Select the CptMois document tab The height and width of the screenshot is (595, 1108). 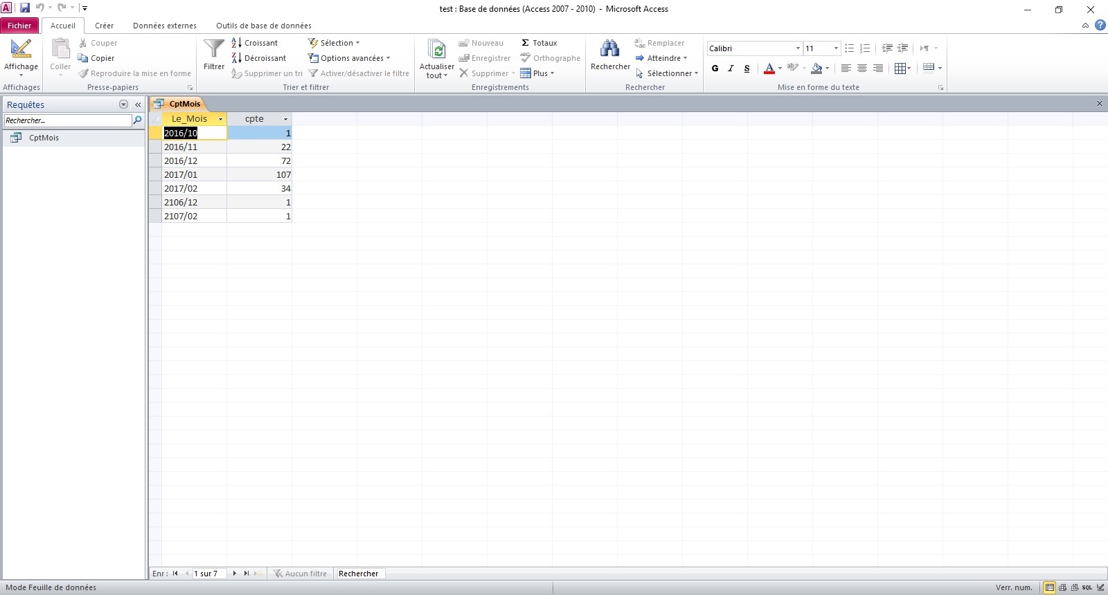point(178,104)
